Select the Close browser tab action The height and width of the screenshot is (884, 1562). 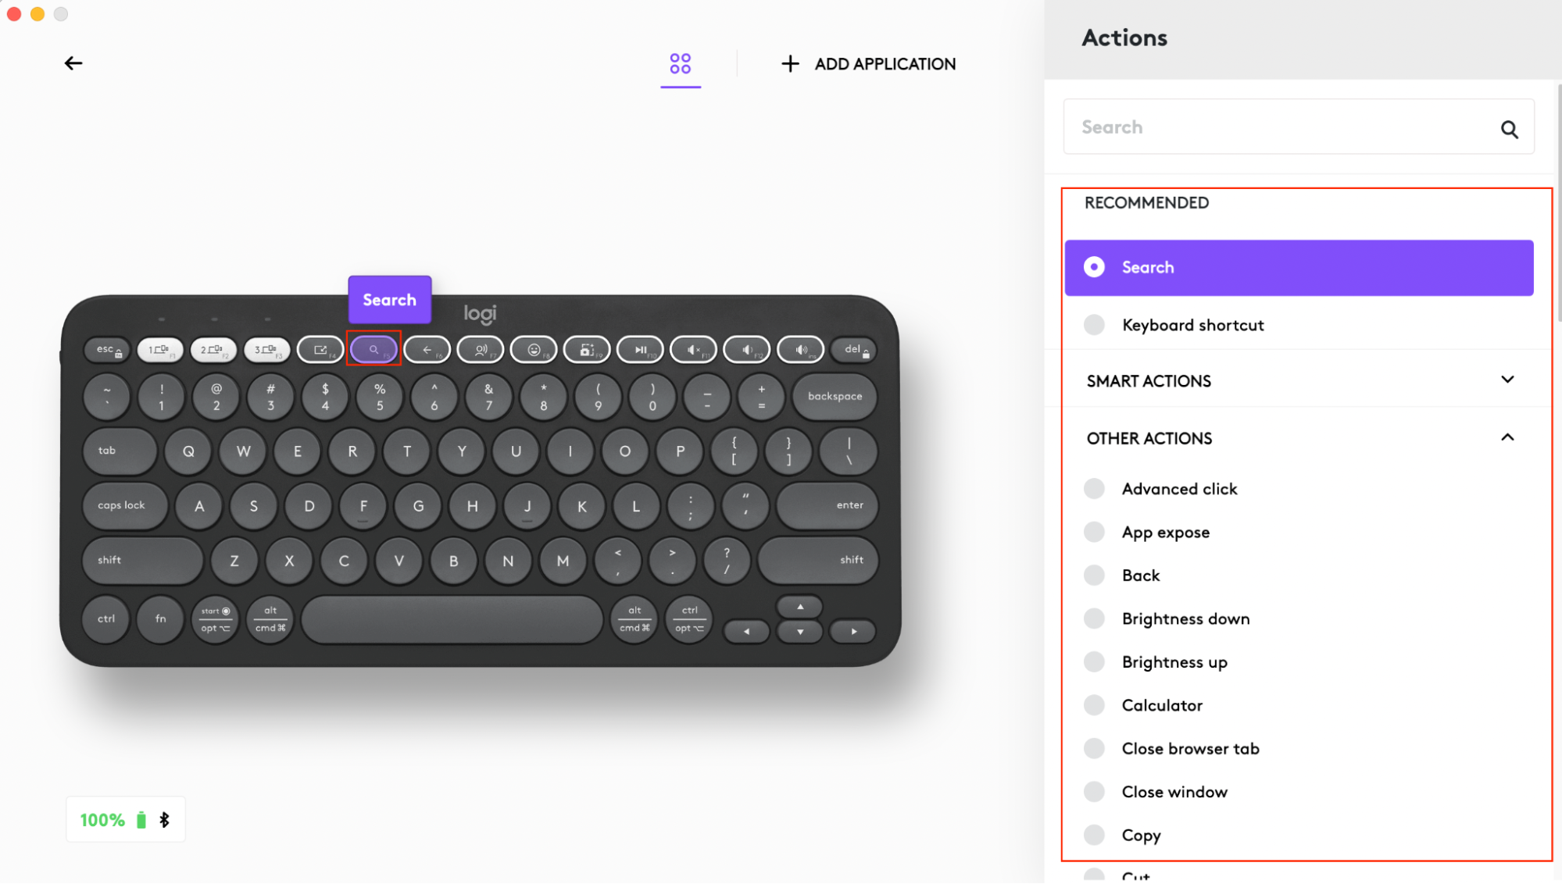(1190, 748)
